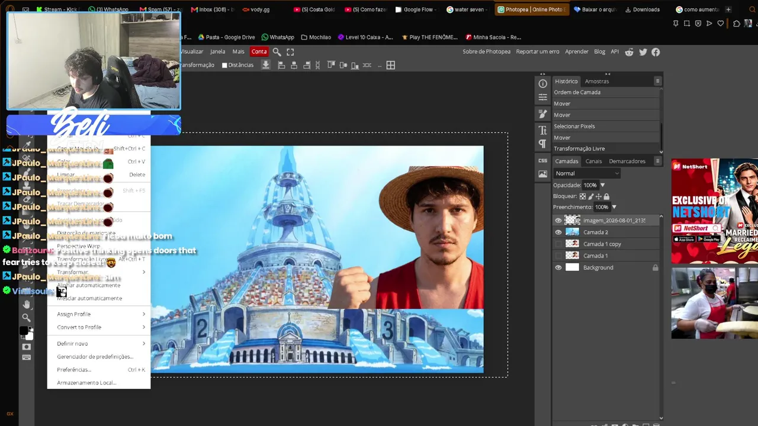Viewport: 758px width, 426px height.
Task: Align top edges icon in options bar
Action: tap(331, 65)
